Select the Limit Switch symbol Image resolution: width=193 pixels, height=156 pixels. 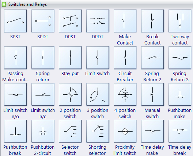(98, 58)
